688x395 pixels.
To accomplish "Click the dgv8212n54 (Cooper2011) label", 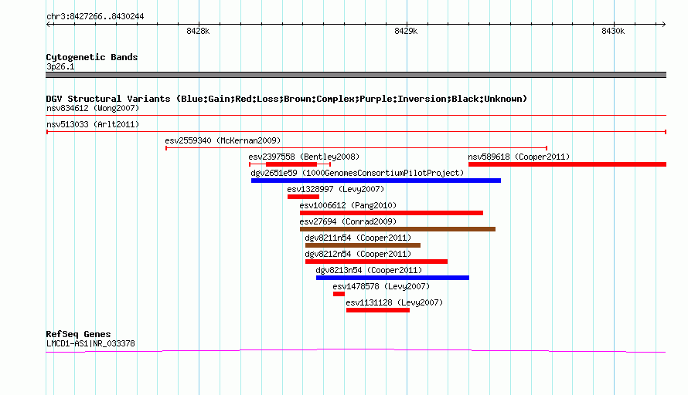I will coord(358,254).
